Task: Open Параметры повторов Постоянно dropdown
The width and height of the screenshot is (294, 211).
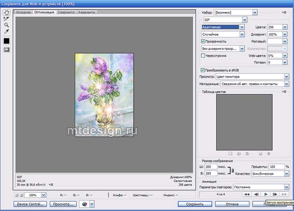Action: coord(287,187)
